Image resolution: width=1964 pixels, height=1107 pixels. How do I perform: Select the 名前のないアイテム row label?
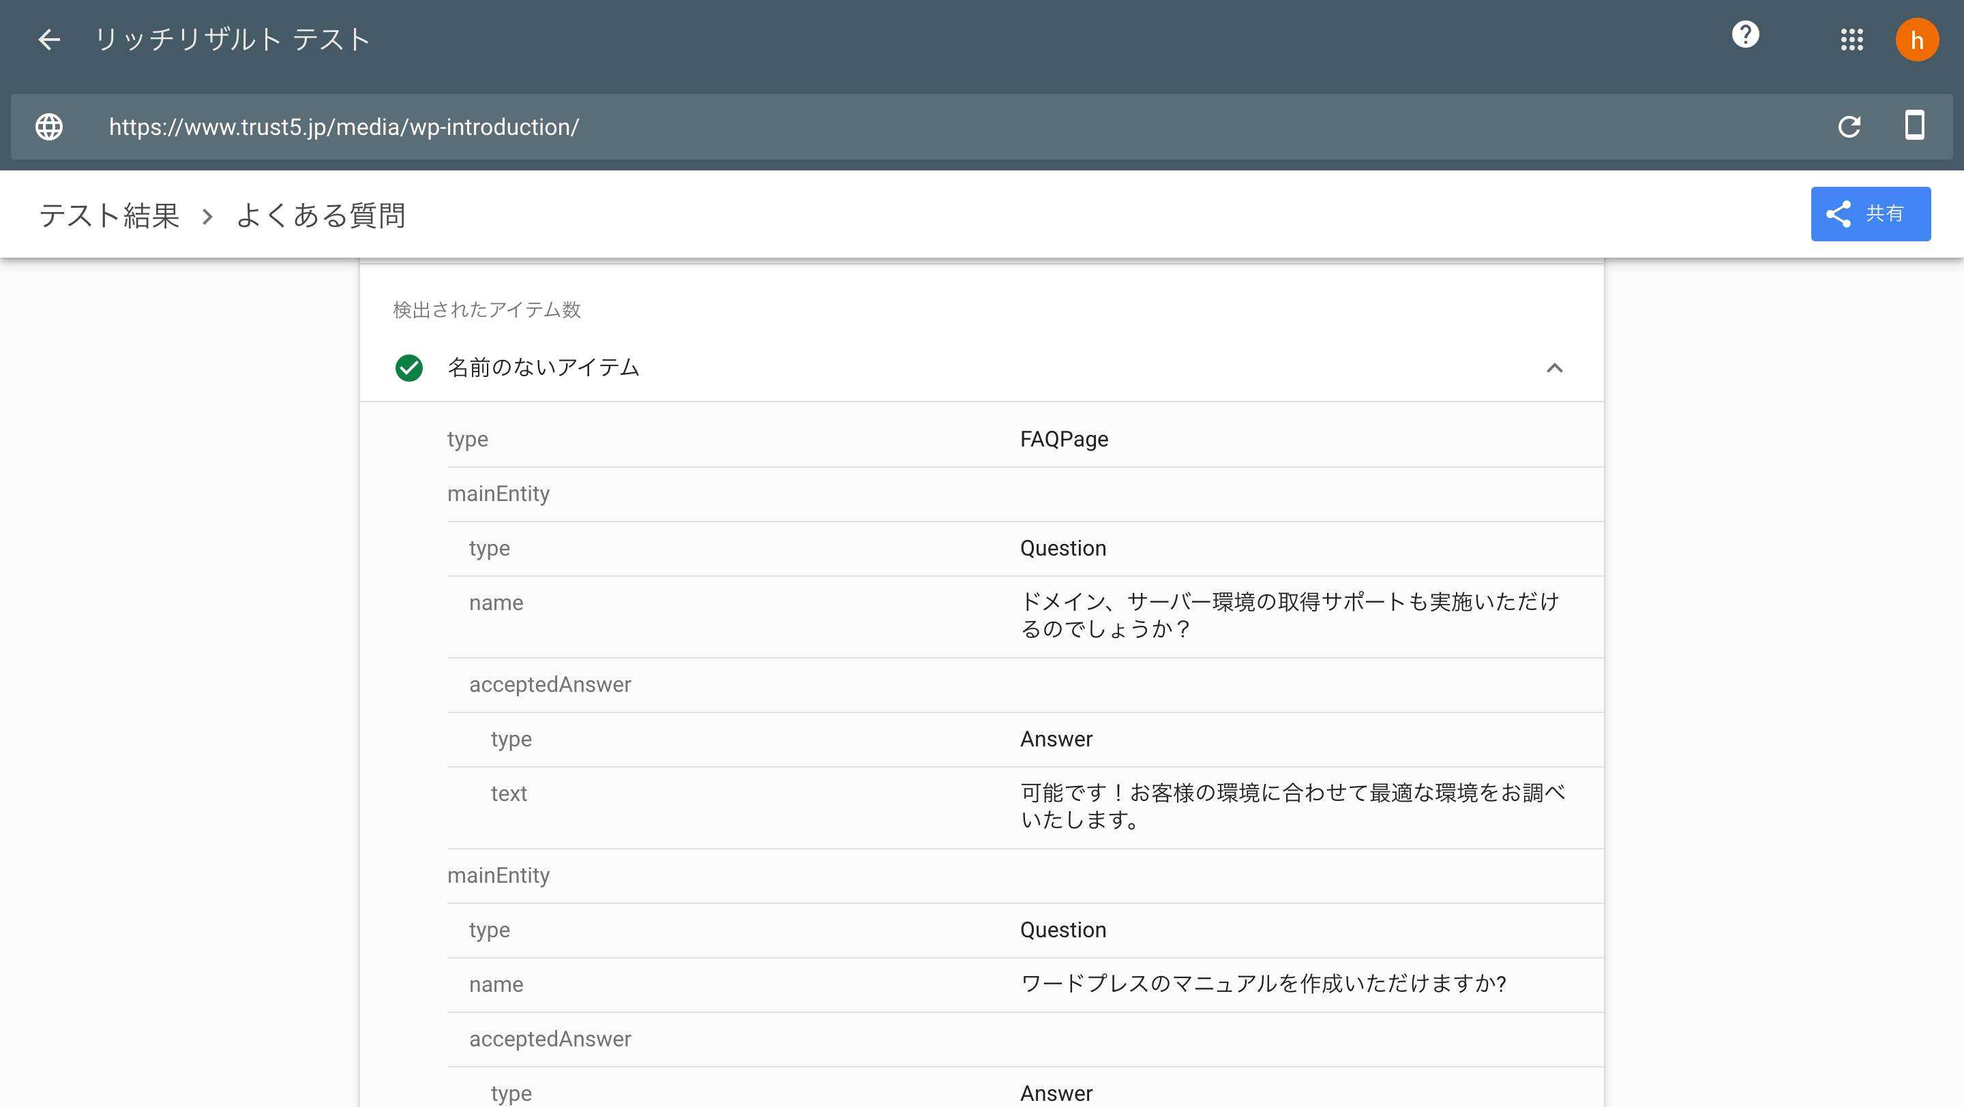[544, 368]
